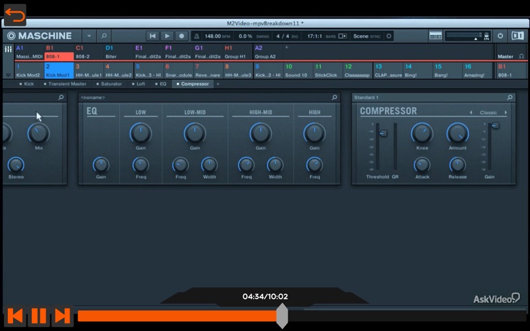
Task: Select sound 11 StickClick
Action: [327, 71]
